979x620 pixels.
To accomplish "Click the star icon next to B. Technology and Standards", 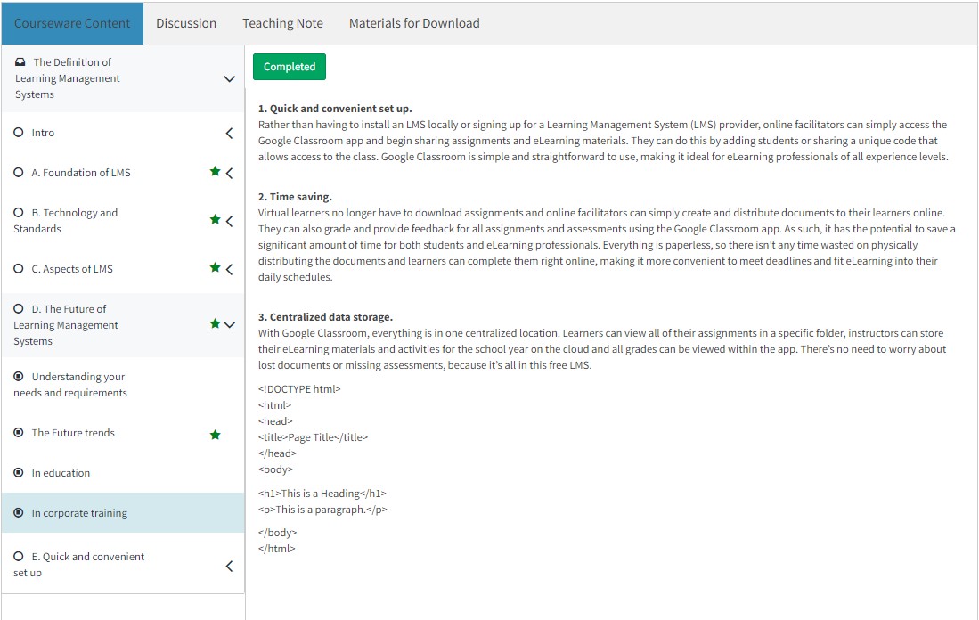I will tap(215, 220).
